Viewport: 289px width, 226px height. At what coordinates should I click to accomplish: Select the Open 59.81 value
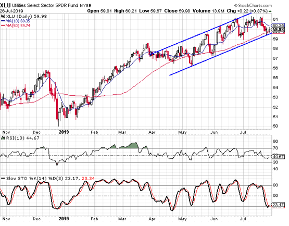point(99,11)
